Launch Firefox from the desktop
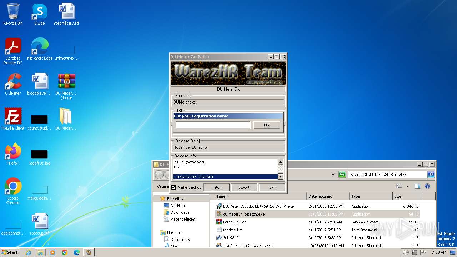Screen dimensions: 457x257 (13, 154)
